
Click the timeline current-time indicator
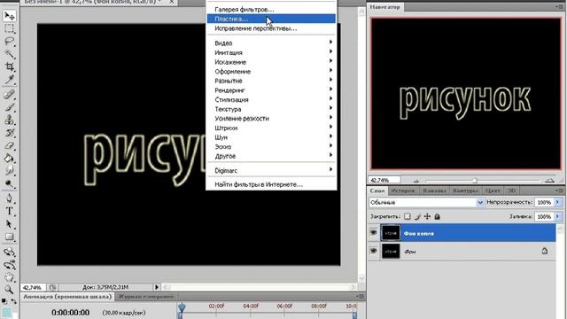click(x=182, y=307)
